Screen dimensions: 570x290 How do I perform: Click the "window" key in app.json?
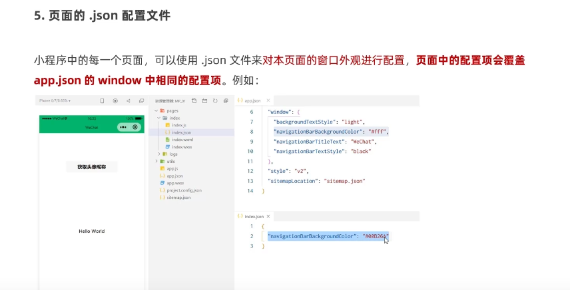pos(280,112)
